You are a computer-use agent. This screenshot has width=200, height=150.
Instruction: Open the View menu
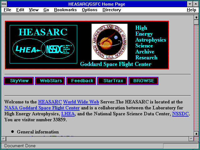click(x=34, y=10)
